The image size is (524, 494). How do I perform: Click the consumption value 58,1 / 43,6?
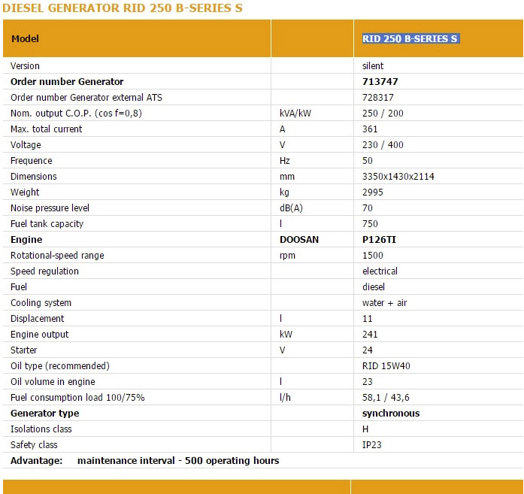coord(386,398)
